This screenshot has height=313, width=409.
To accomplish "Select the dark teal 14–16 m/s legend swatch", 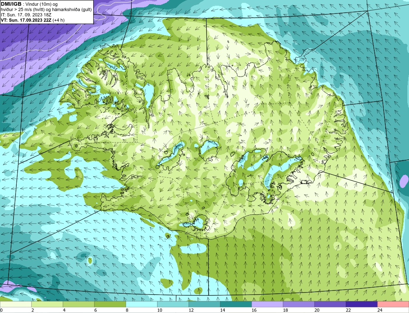I will pos(236,304).
